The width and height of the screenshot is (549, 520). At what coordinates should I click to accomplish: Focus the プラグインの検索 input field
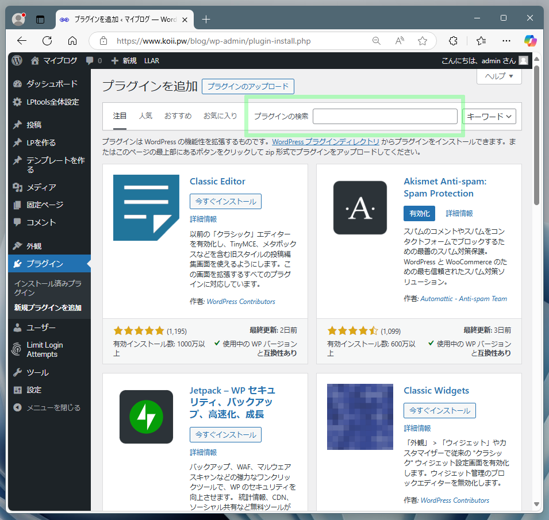tap(385, 117)
